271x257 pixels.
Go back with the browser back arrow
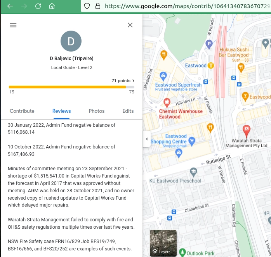10,6
